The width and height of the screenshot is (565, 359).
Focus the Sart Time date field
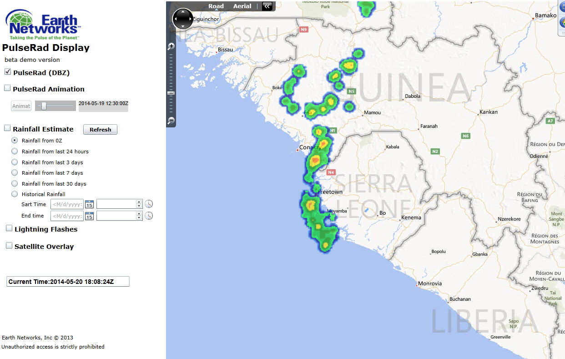[67, 204]
